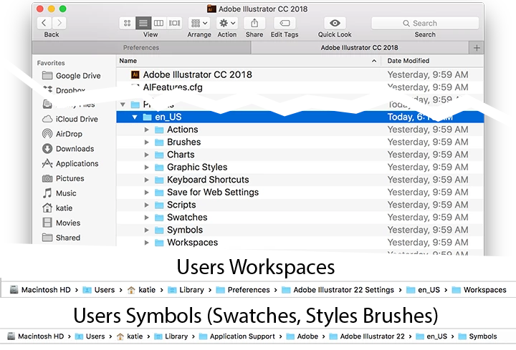Click Adobe Illustrator 22 Settings in Workspaces path
Image resolution: width=516 pixels, height=350 pixels.
point(338,290)
